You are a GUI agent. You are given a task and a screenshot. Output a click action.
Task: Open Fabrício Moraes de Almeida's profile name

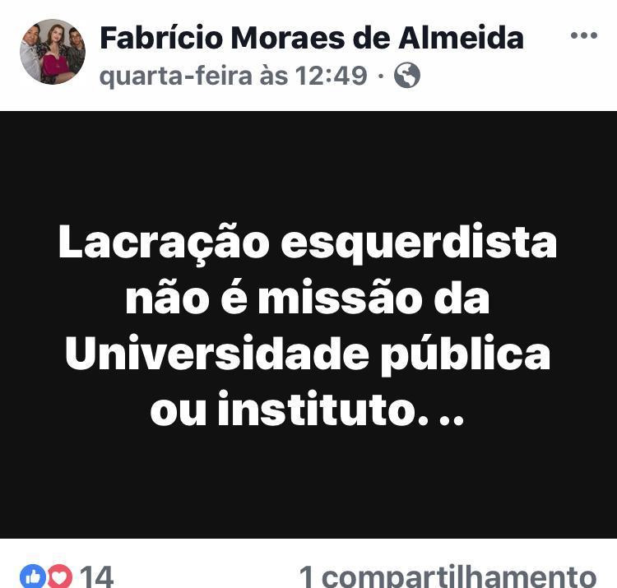[x=312, y=37]
